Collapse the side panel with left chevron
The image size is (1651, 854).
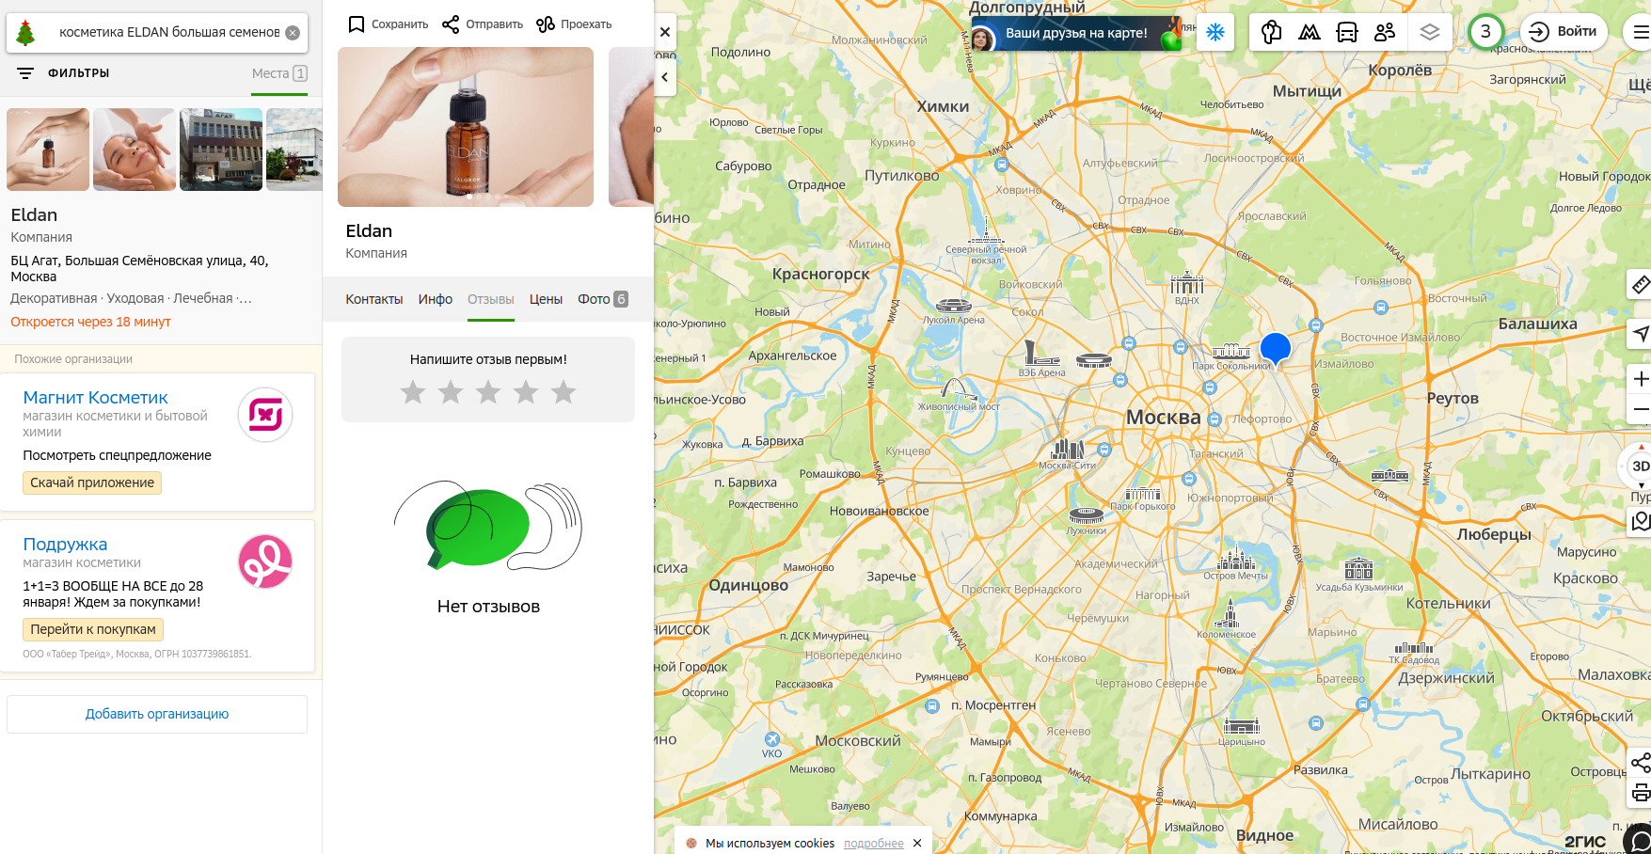pyautogui.click(x=665, y=77)
